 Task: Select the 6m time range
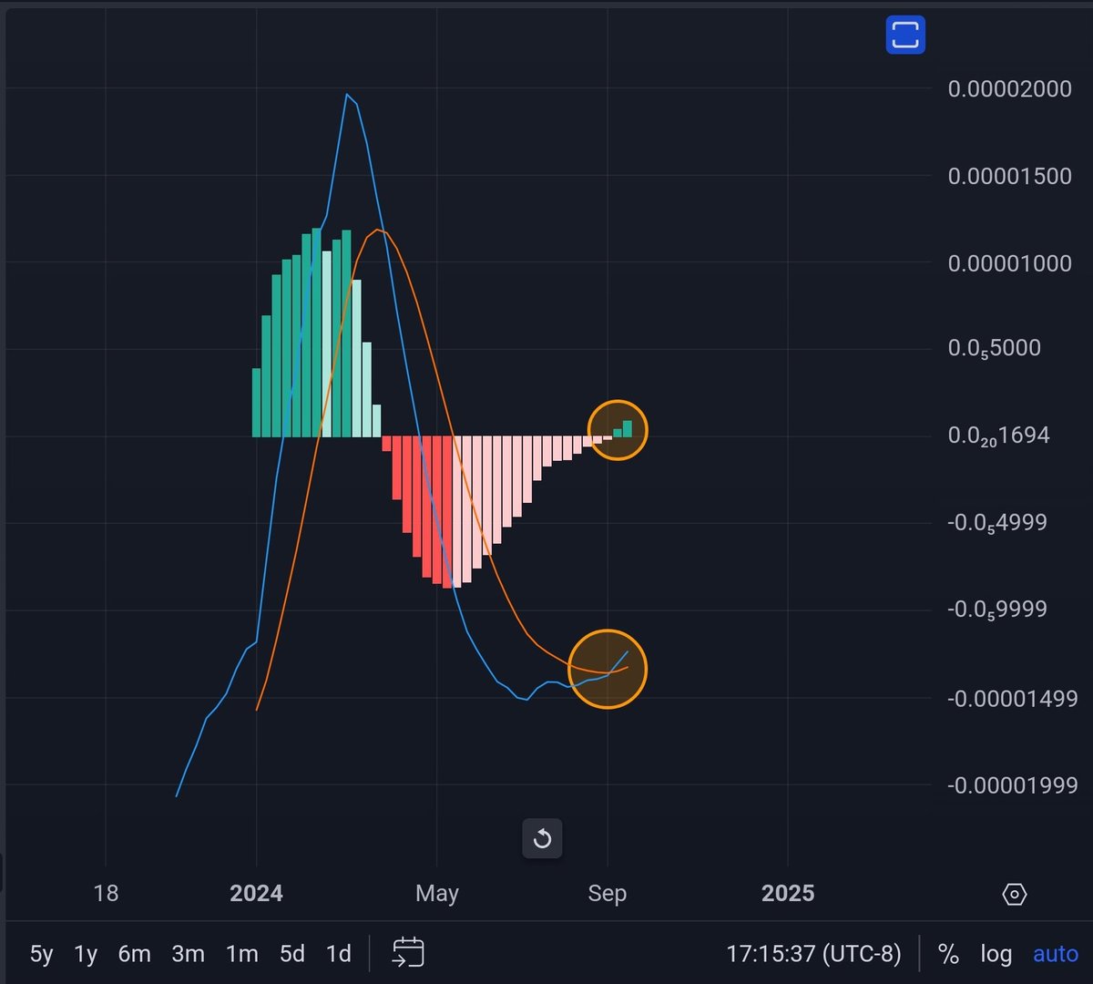[x=134, y=954]
